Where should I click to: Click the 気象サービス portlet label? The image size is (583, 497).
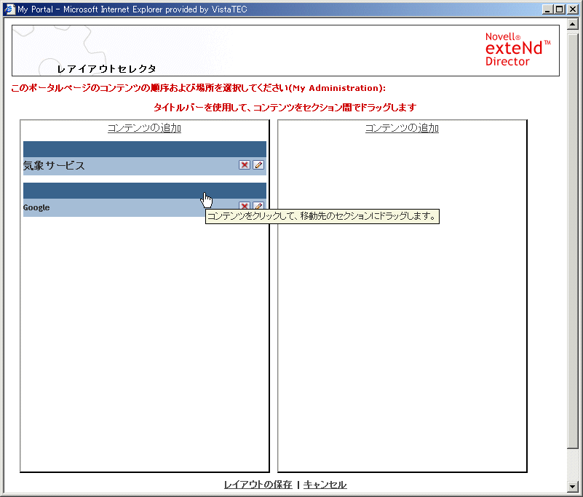click(x=54, y=166)
